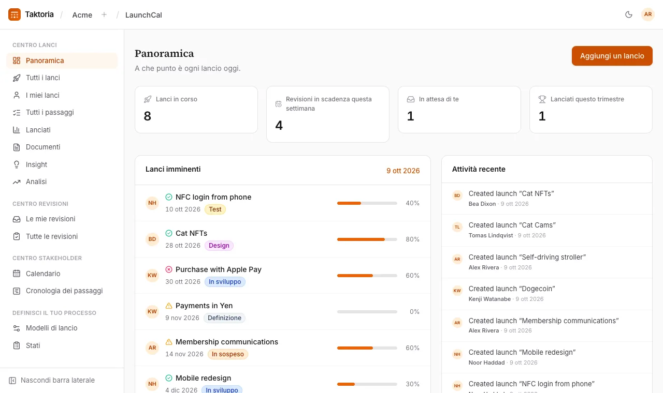Click the document icon for Documenti
The image size is (663, 393).
point(17,147)
